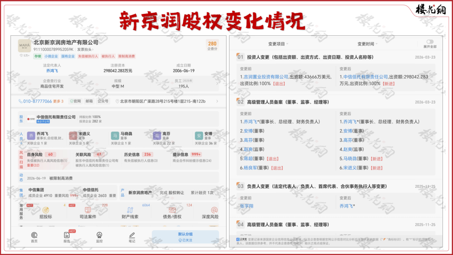Click the 小微企业 tag
Image resolution: width=453 pixels, height=255 pixels.
tap(51, 56)
